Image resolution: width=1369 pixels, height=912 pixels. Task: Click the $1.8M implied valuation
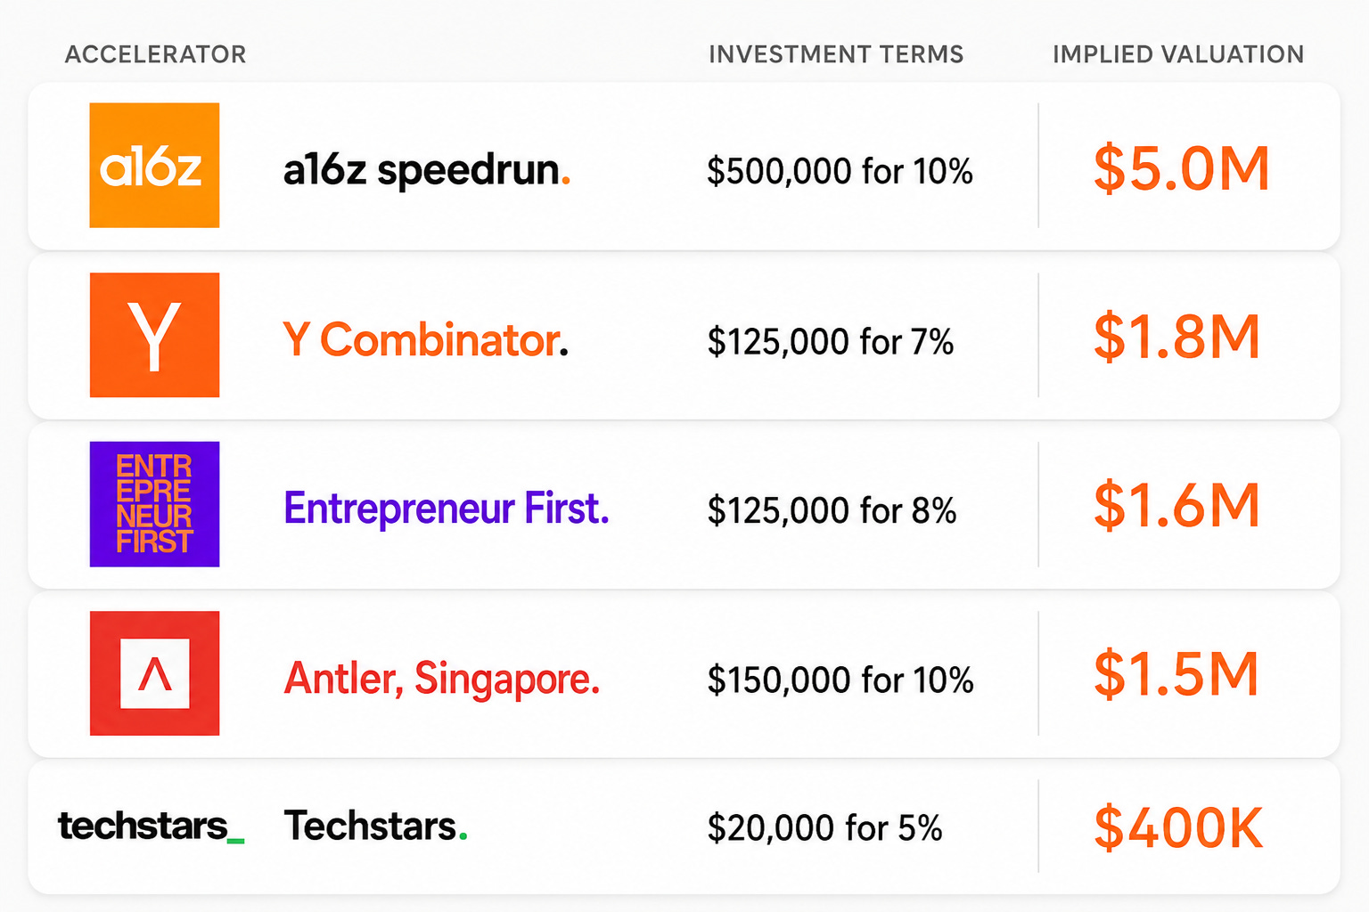coord(1176,337)
